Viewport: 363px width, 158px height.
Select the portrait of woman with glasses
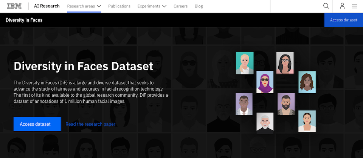point(285,63)
